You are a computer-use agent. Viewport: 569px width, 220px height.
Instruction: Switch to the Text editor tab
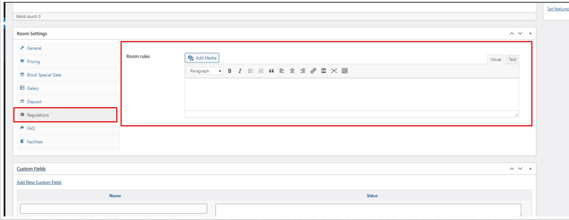point(512,60)
